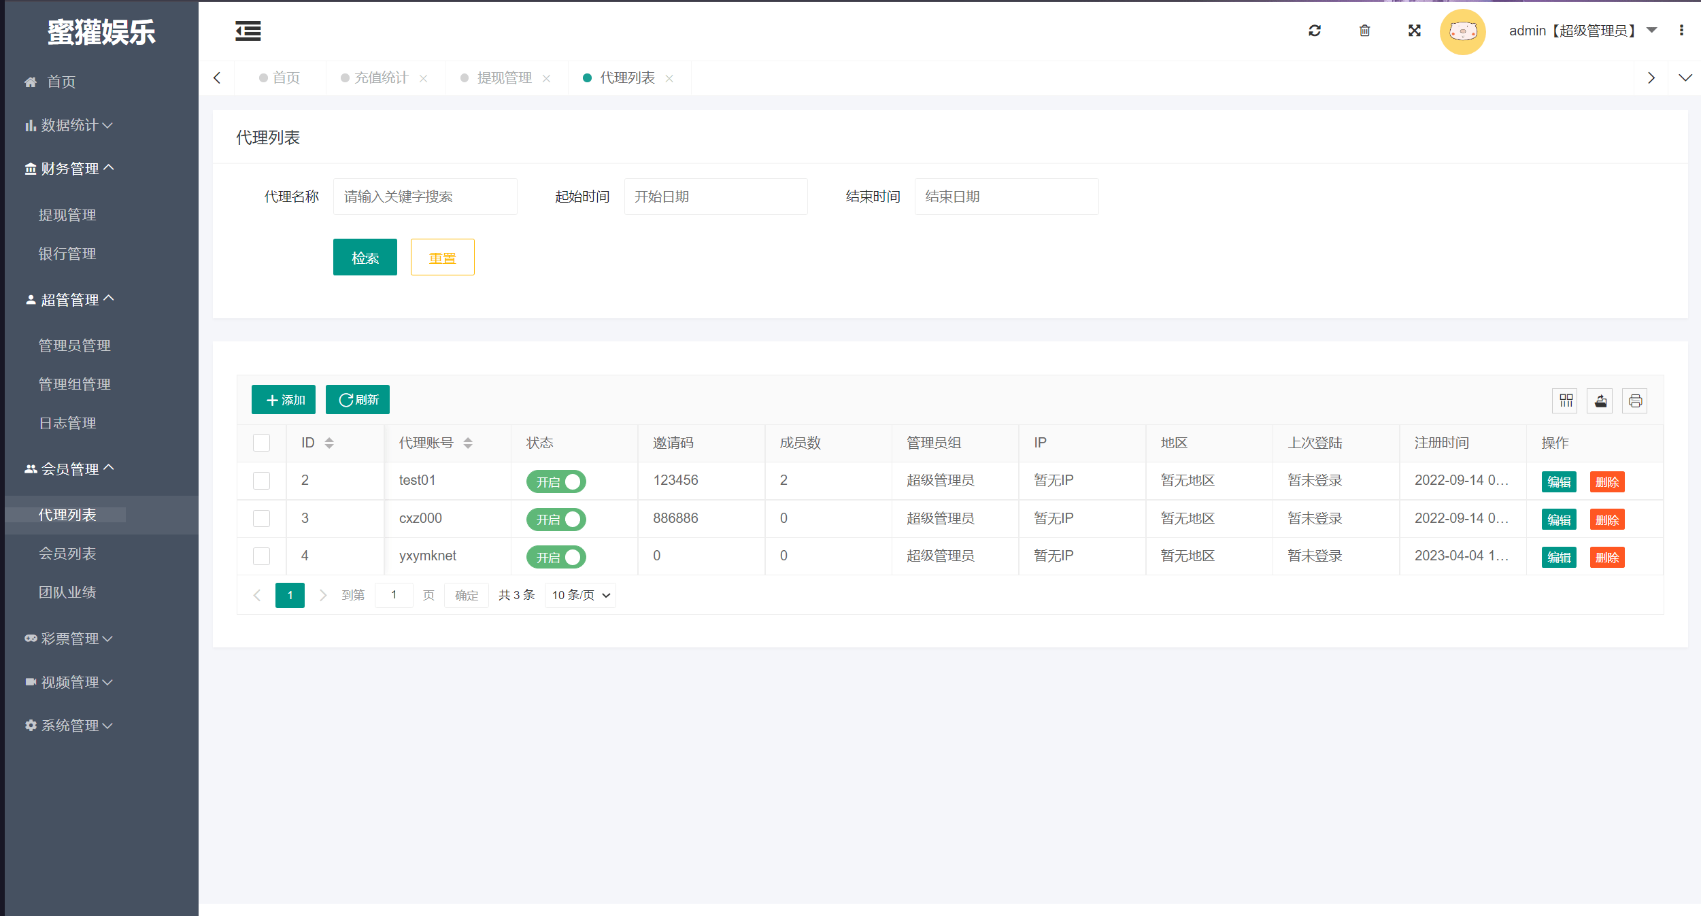The width and height of the screenshot is (1701, 916).
Task: Click the refresh icon in top header
Action: pyautogui.click(x=1315, y=31)
